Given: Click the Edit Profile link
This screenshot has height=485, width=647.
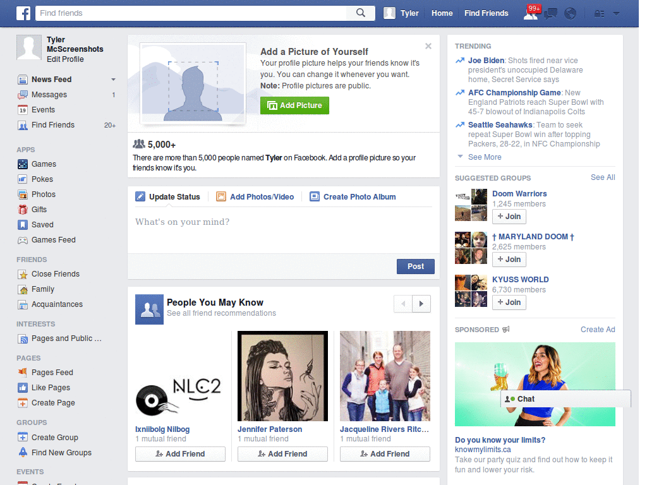Looking at the screenshot, I should [x=65, y=59].
